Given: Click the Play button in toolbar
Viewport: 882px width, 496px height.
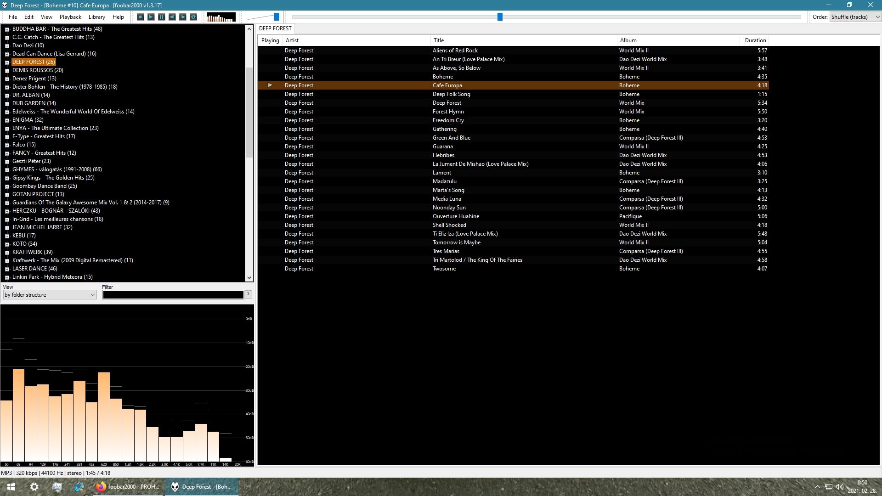Looking at the screenshot, I should point(151,17).
